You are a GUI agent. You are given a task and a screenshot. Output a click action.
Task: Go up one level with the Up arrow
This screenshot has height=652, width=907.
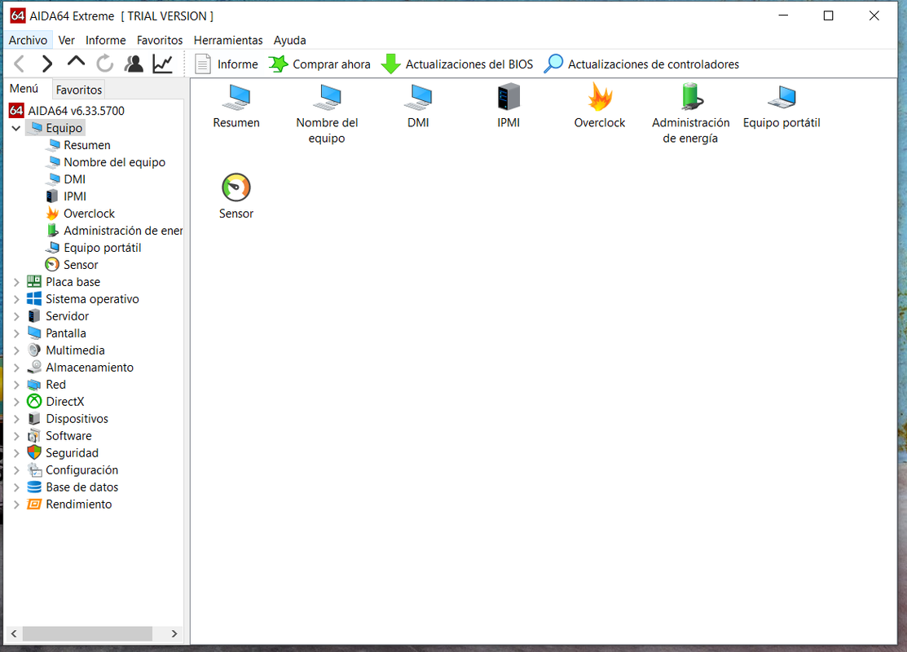(76, 61)
